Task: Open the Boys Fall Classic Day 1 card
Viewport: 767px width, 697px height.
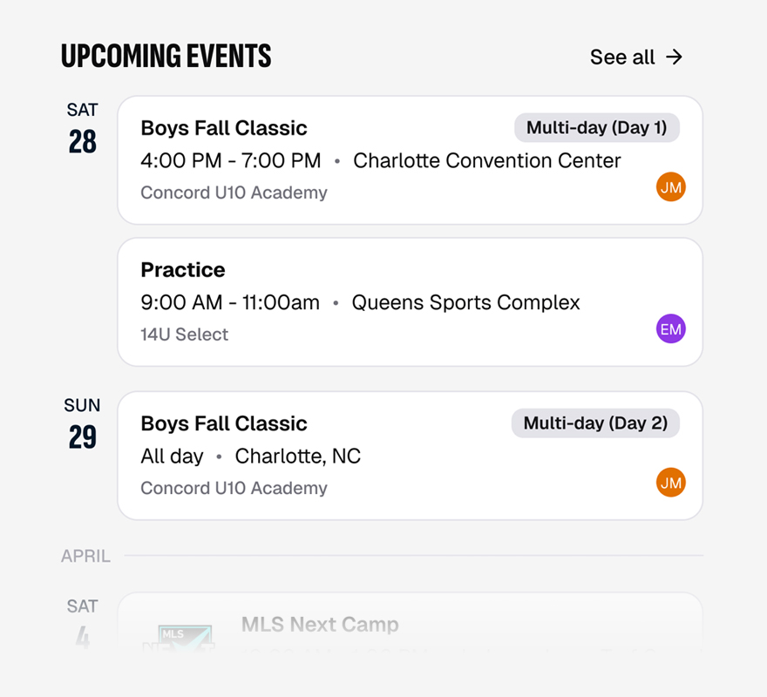Action: (x=410, y=160)
